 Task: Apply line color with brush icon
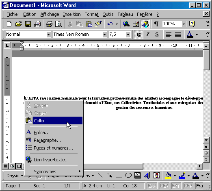pos(182,176)
